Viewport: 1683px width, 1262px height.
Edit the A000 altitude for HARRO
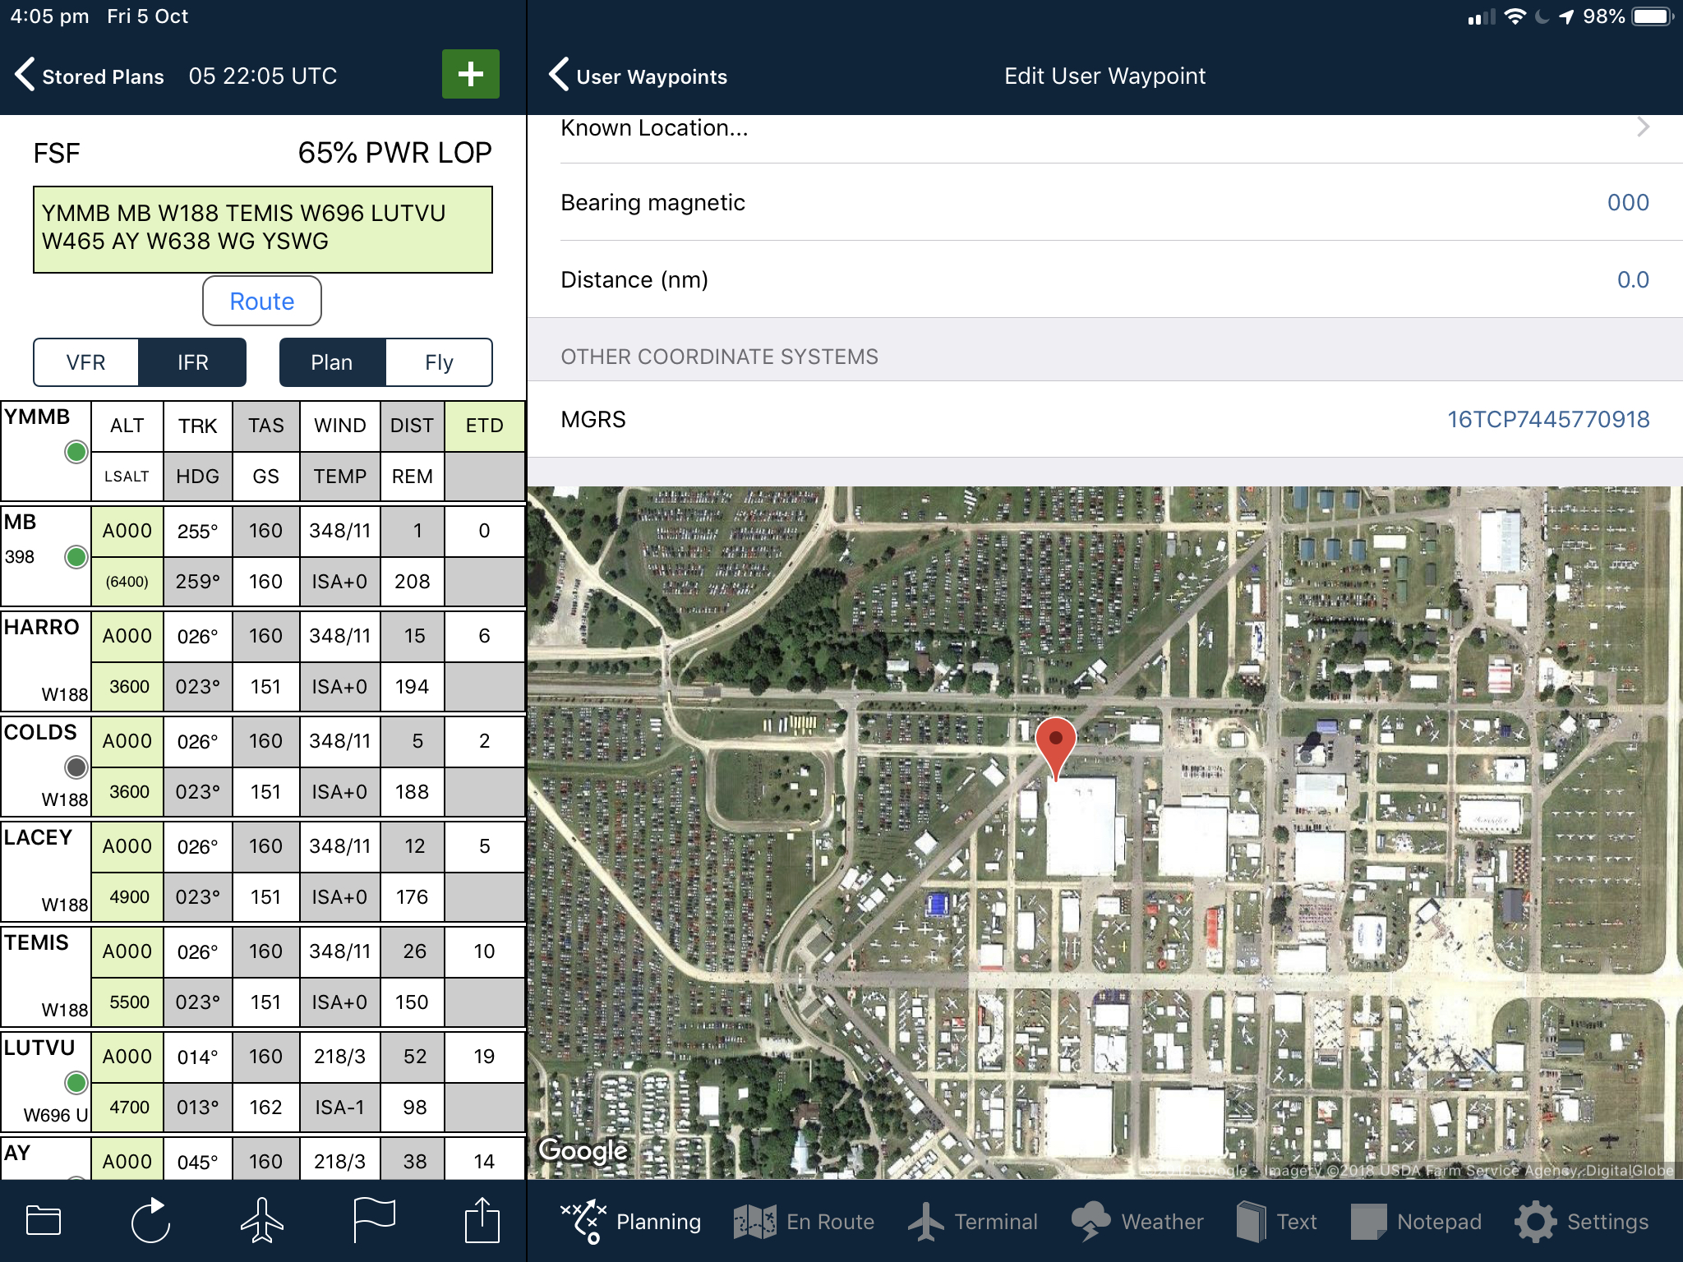coord(127,636)
